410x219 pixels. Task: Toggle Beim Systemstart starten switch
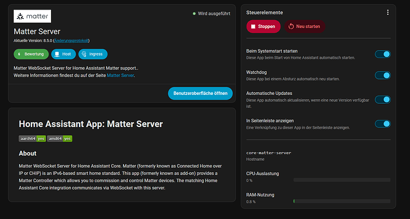click(x=383, y=54)
